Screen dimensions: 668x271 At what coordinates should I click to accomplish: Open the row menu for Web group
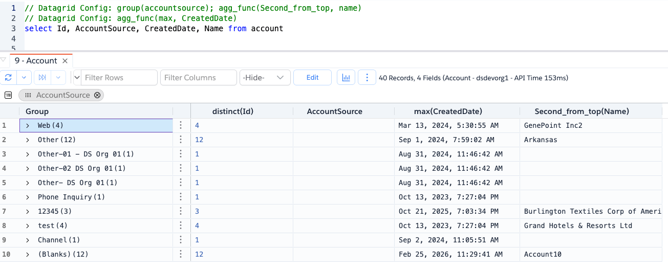pyautogui.click(x=181, y=125)
